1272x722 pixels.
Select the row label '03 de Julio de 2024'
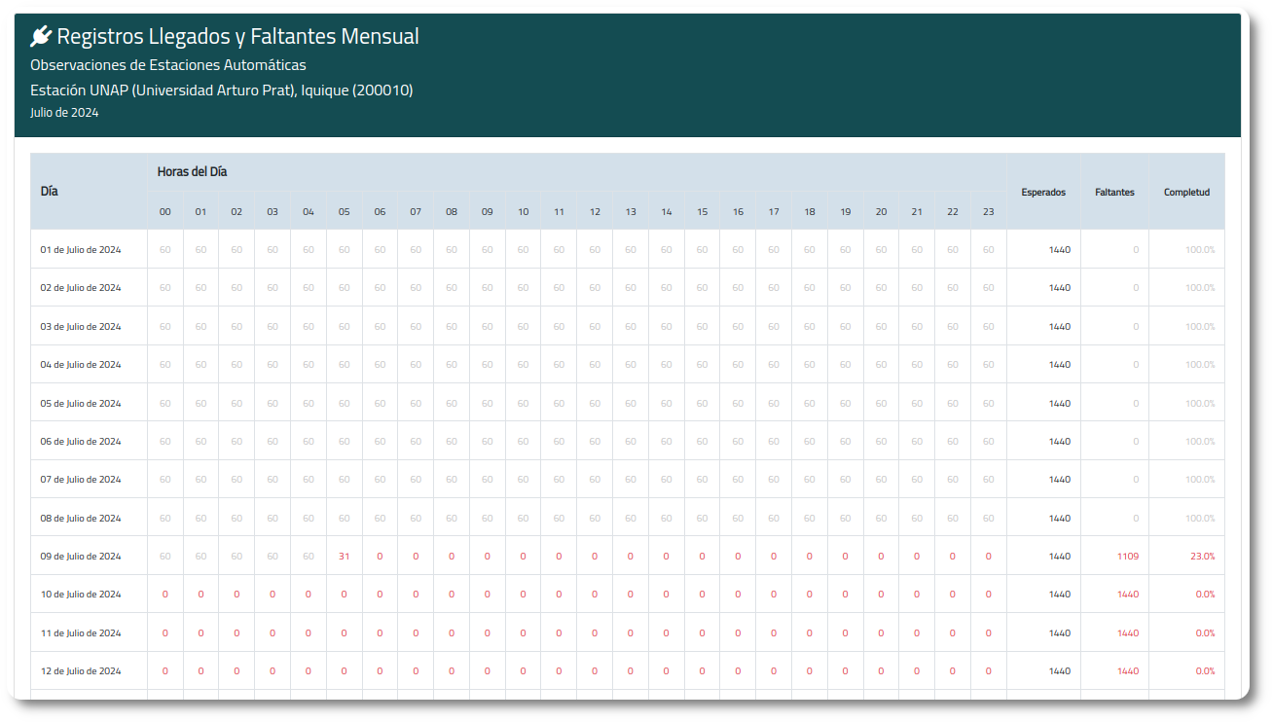pyautogui.click(x=81, y=327)
